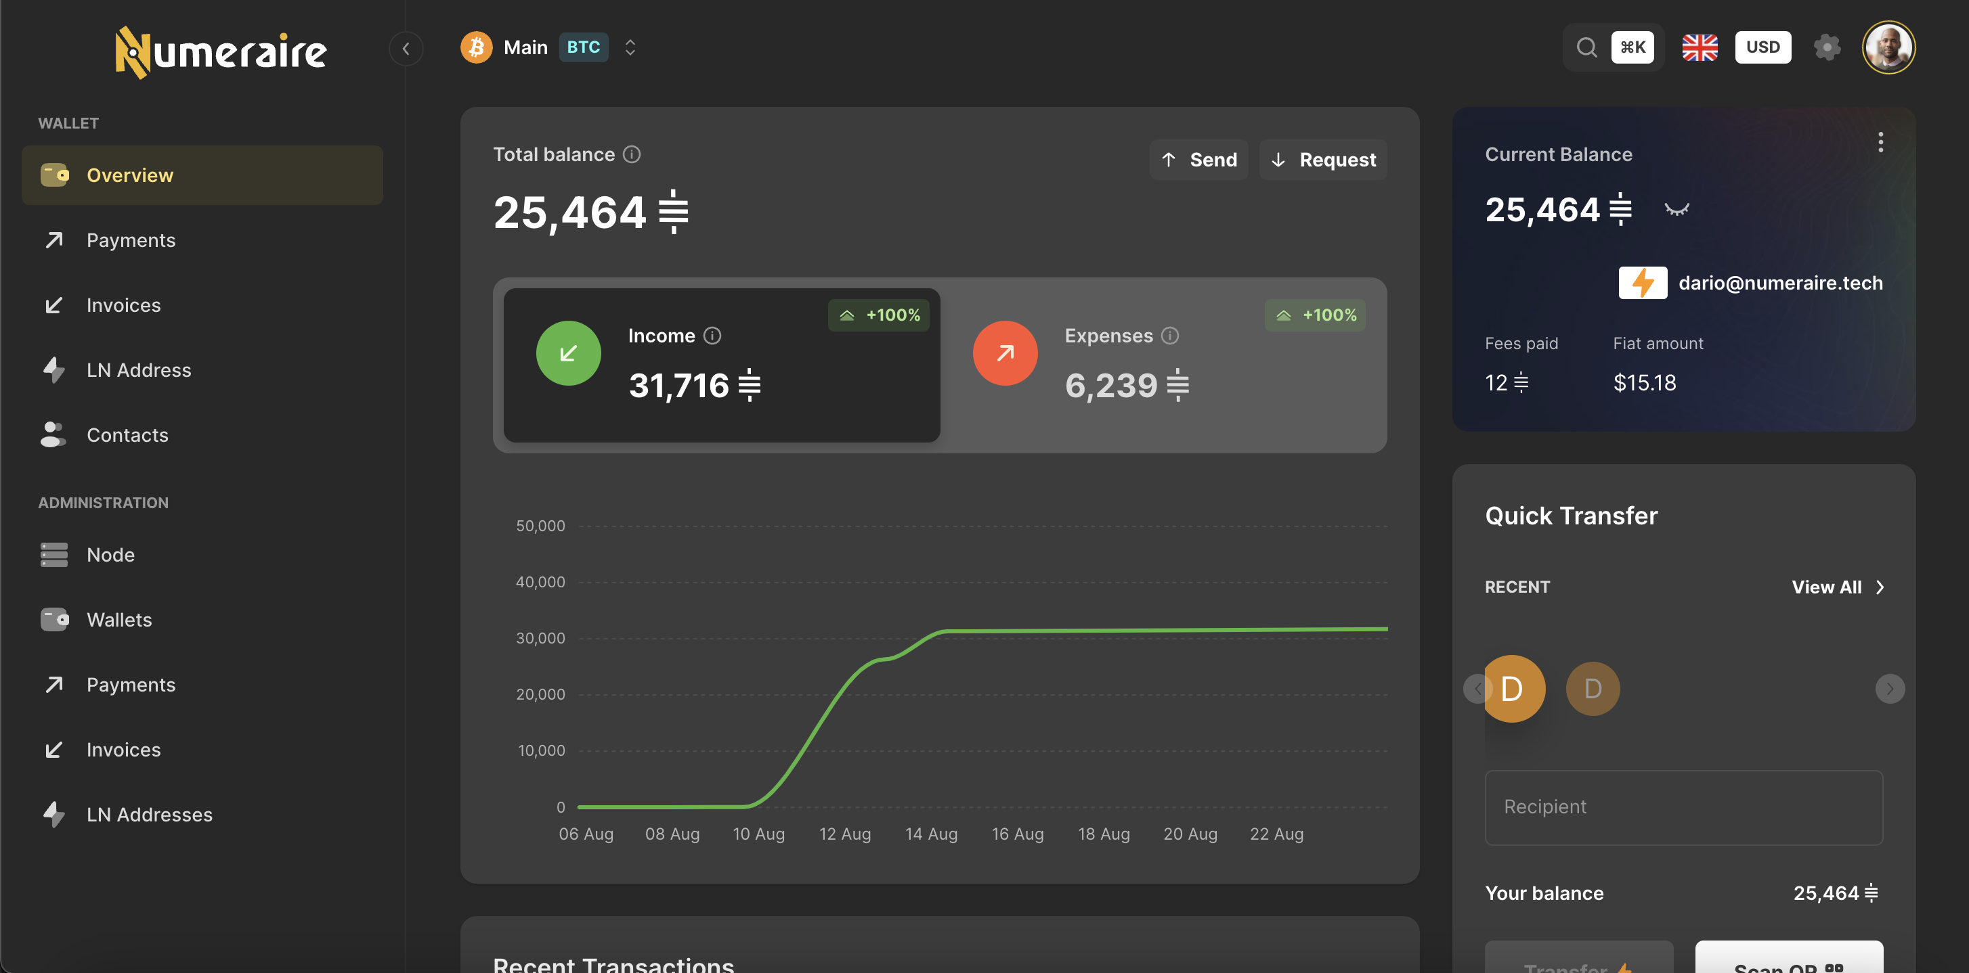Click the green Income arrow icon

pos(568,353)
